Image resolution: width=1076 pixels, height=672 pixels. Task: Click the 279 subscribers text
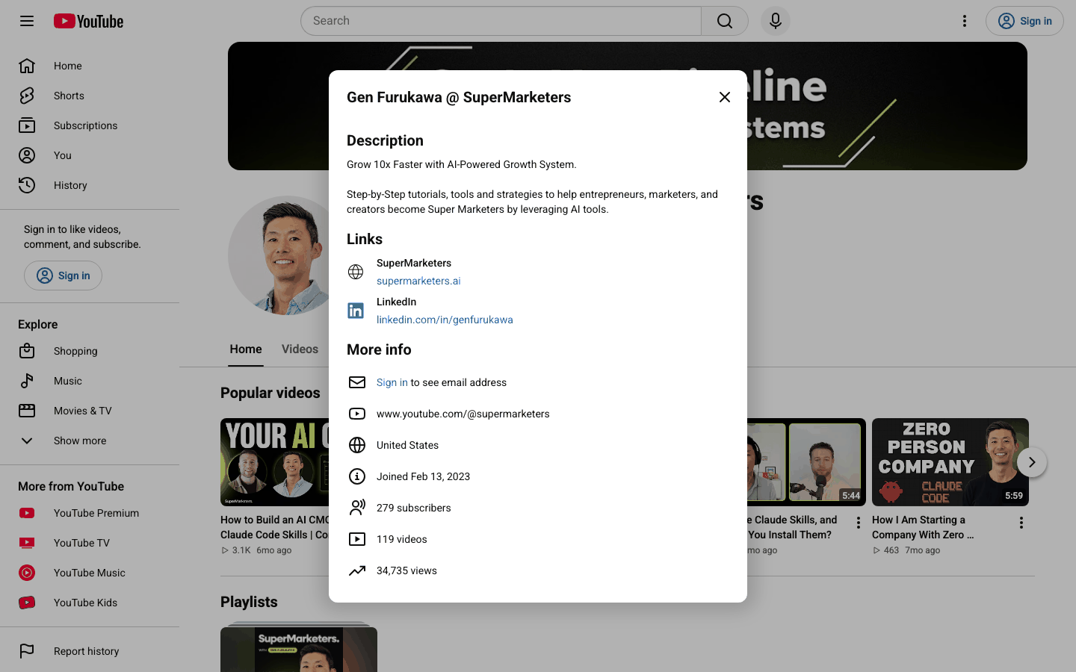[414, 508]
